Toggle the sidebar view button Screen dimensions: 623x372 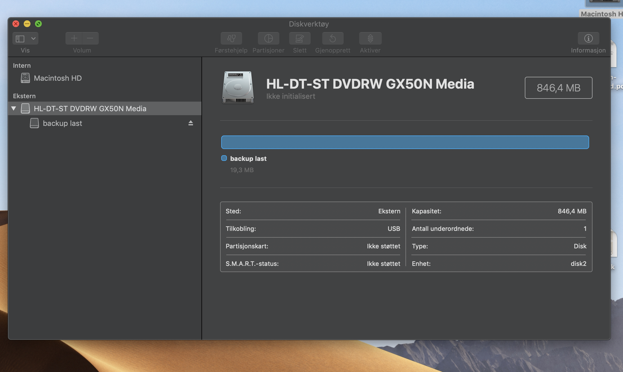(x=20, y=38)
